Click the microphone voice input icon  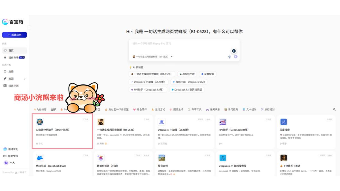pyautogui.click(x=229, y=57)
